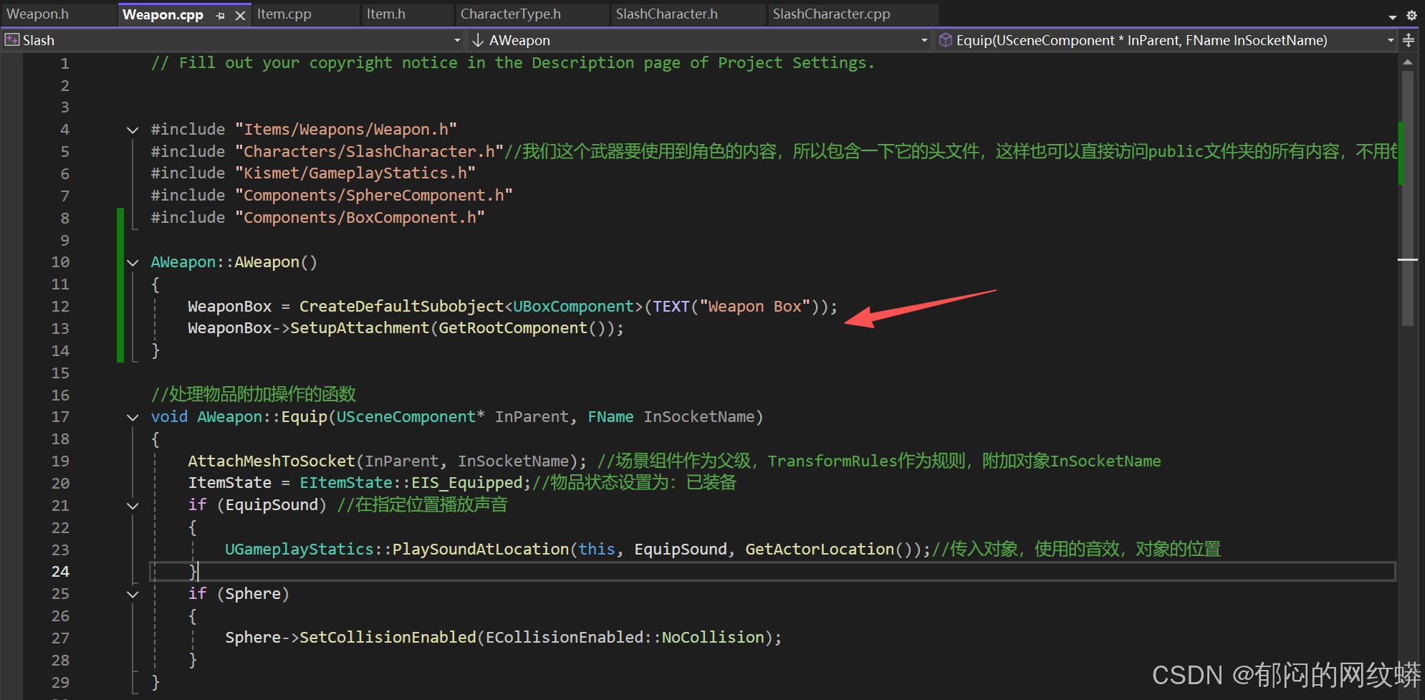This screenshot has width=1425, height=700.
Task: Click on "Components/SphereComponent.h" include string
Action: (x=374, y=196)
